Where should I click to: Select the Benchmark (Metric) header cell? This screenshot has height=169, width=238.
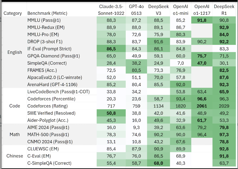[47, 13]
